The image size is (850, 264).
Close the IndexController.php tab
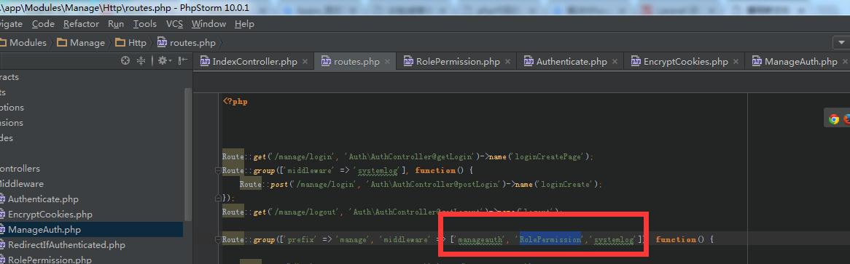(305, 62)
